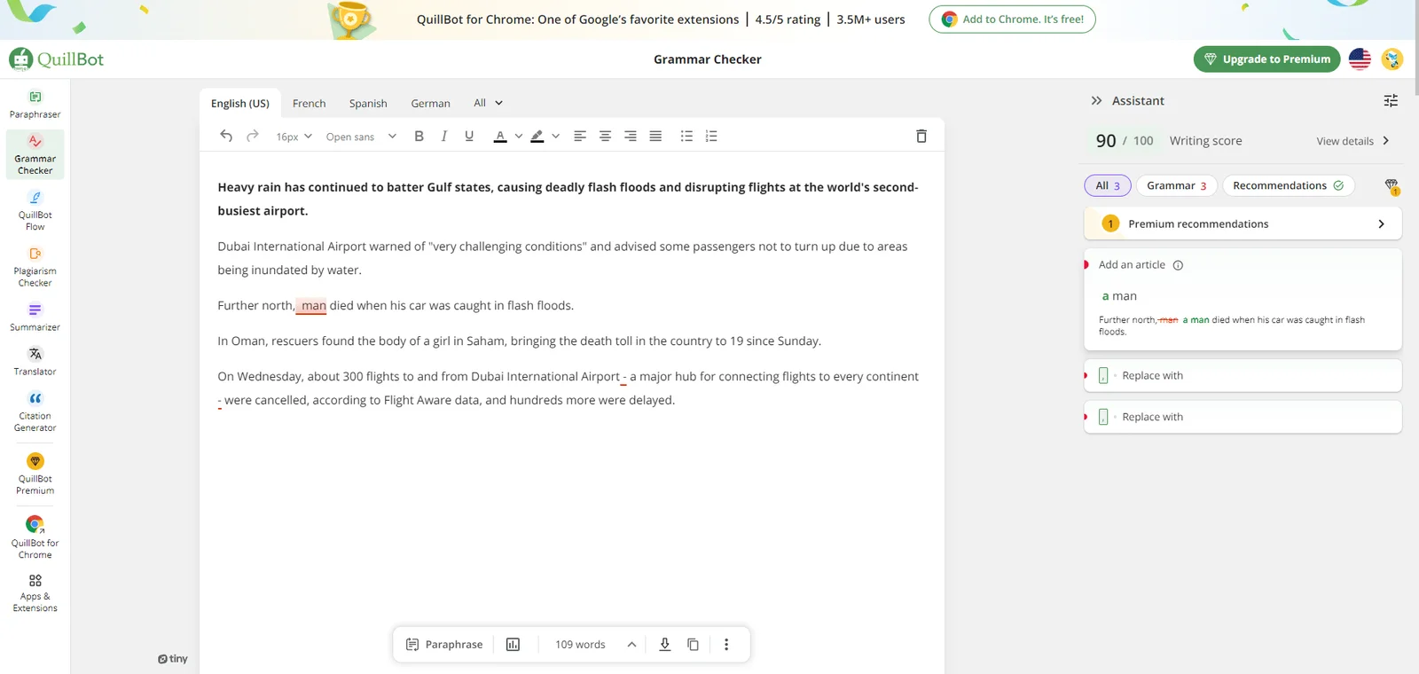1419x674 pixels.
Task: Apply text color with the A swatch
Action: 500,137
